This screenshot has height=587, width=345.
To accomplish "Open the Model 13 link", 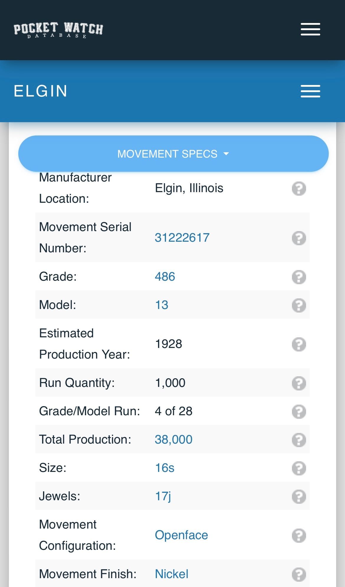I will point(162,305).
